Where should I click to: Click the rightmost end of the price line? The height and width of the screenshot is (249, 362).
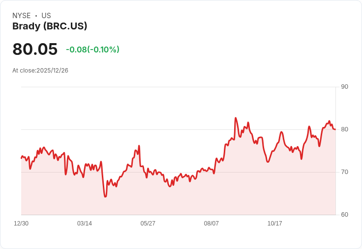[335, 129]
